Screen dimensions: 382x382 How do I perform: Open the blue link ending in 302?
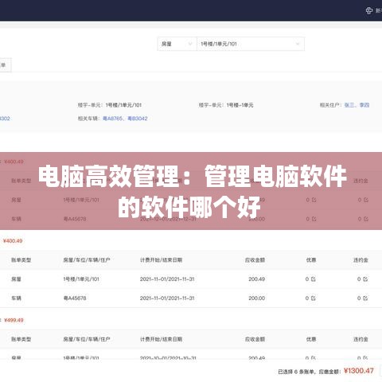pyautogui.click(x=5, y=119)
